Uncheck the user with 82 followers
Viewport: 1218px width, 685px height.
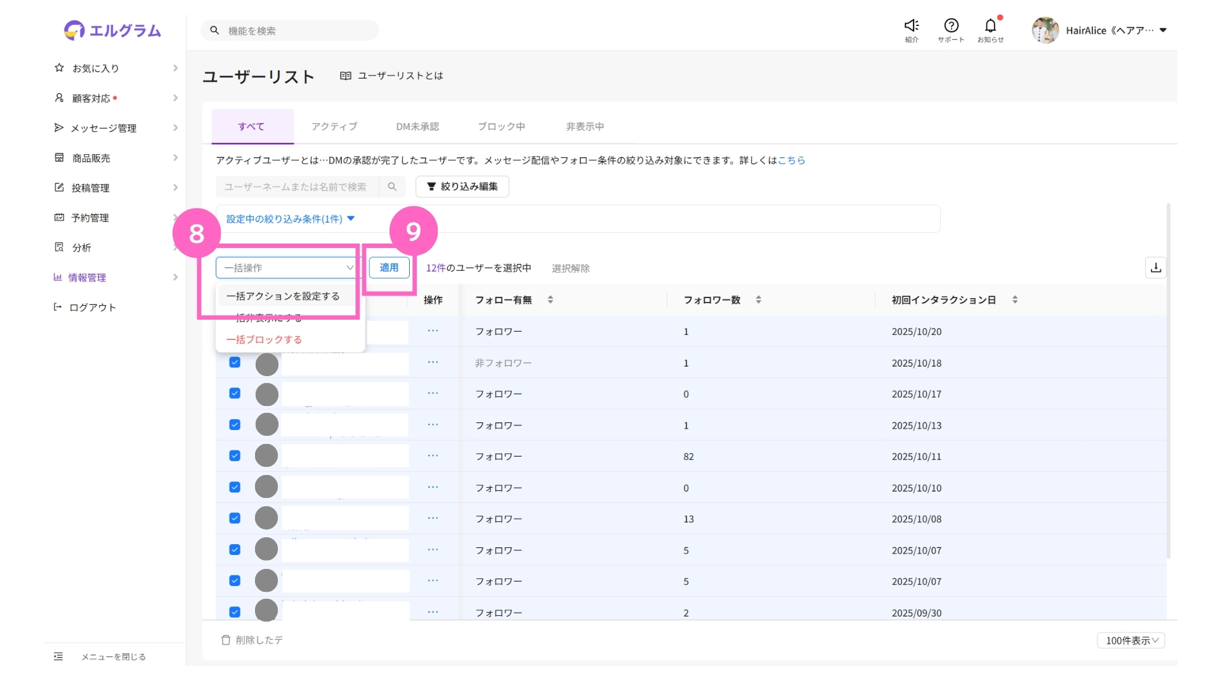coord(235,456)
